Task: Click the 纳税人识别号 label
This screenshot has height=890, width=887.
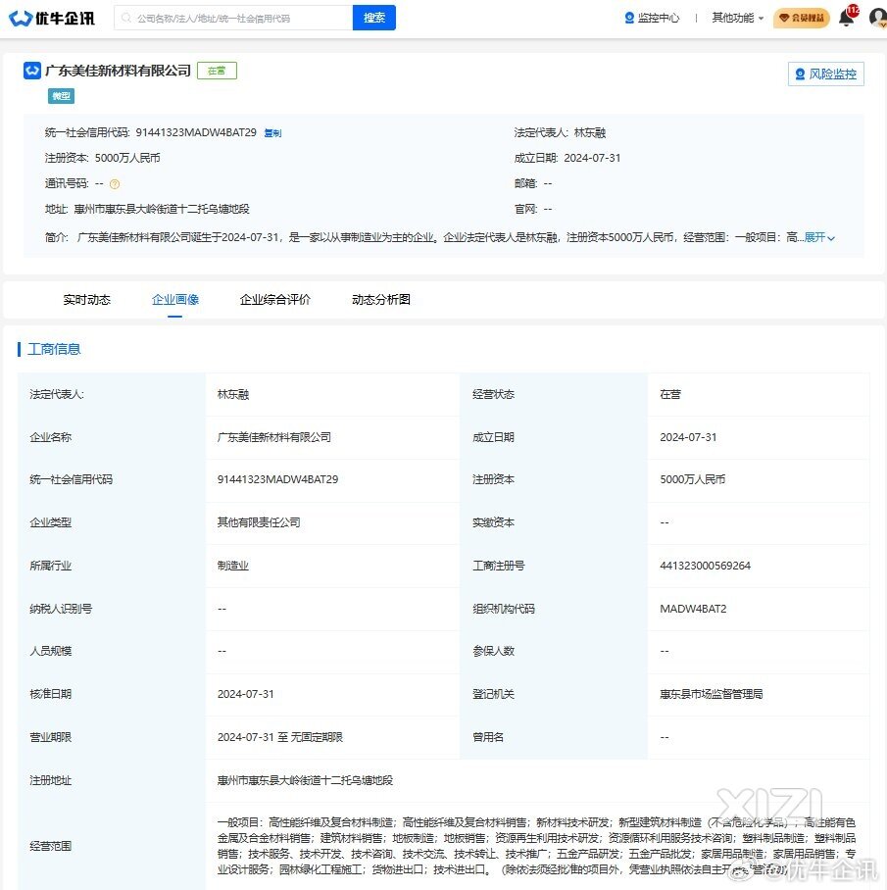Action: (x=61, y=609)
